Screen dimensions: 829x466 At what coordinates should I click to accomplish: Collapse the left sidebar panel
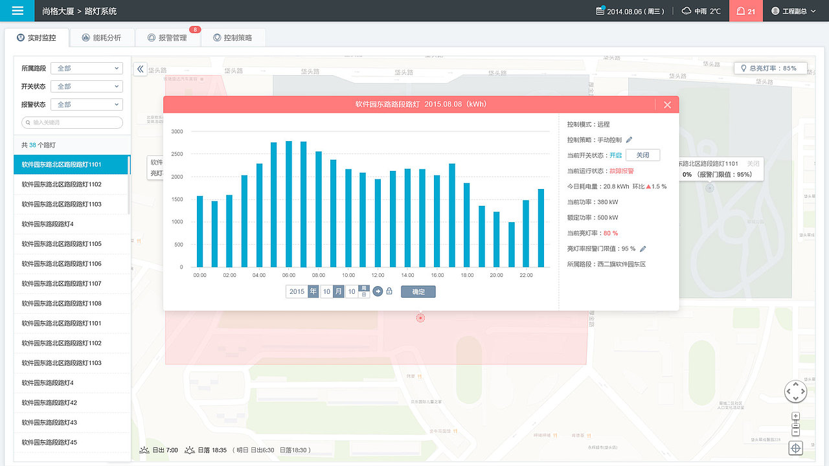click(140, 69)
